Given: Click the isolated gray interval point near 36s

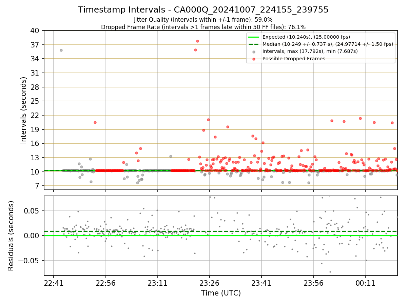Looking at the screenshot, I should point(61,50).
